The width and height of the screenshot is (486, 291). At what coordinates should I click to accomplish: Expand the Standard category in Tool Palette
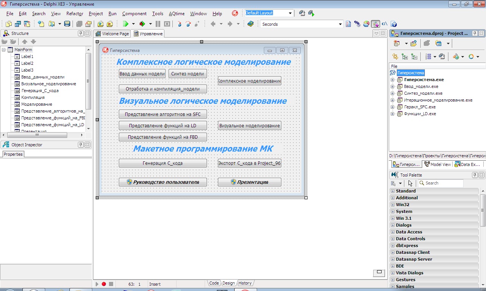[393, 191]
